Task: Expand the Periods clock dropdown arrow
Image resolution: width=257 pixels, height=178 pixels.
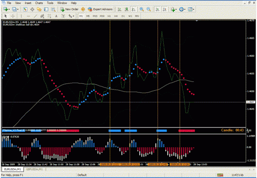Action: tap(185, 9)
